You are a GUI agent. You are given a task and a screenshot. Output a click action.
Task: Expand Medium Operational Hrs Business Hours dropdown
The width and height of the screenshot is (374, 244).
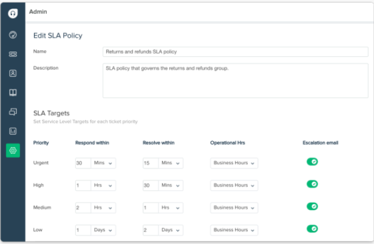point(234,208)
